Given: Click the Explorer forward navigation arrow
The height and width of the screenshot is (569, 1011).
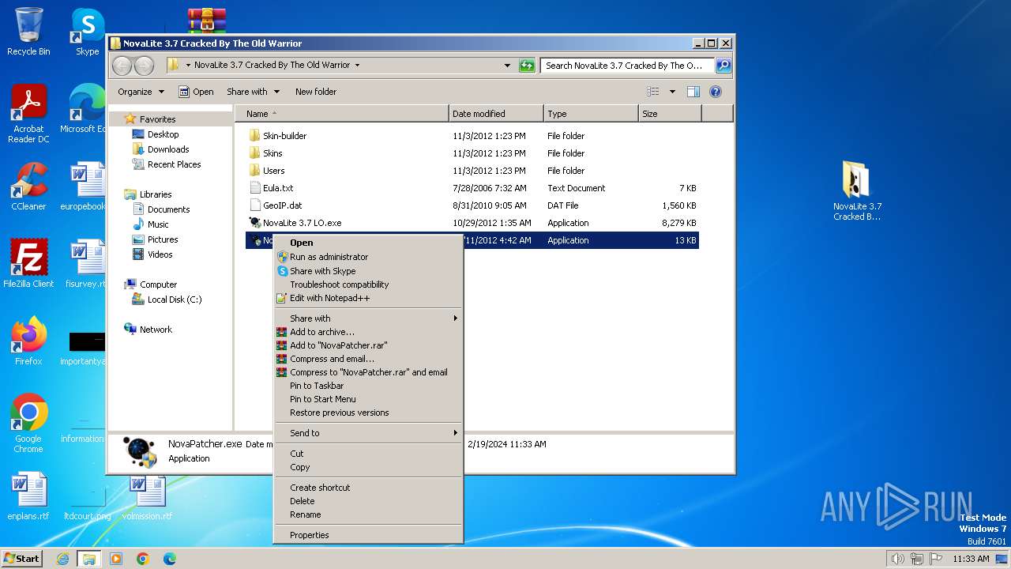Looking at the screenshot, I should click(144, 66).
